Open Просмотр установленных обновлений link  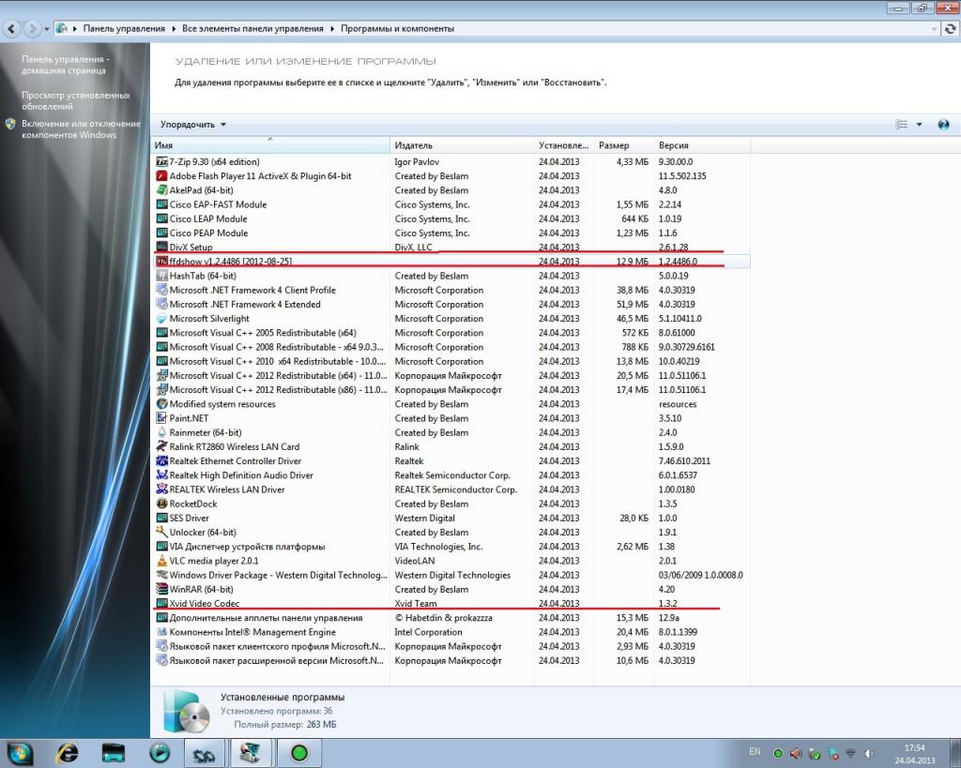pos(76,100)
